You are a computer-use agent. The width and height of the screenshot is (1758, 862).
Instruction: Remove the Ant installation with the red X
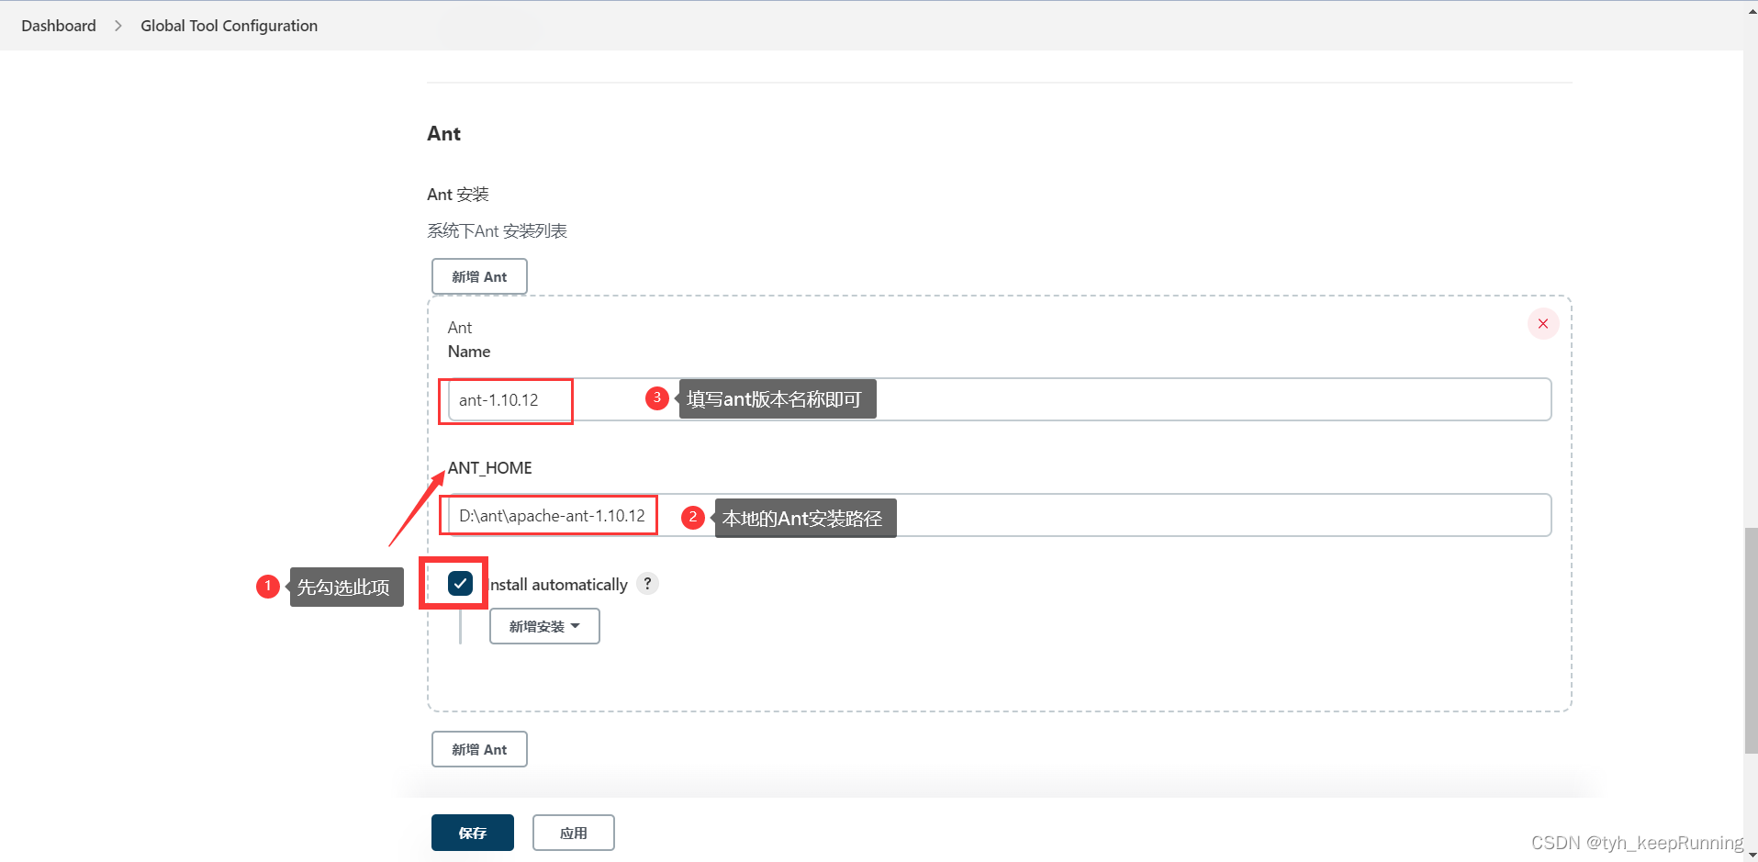pos(1543,323)
